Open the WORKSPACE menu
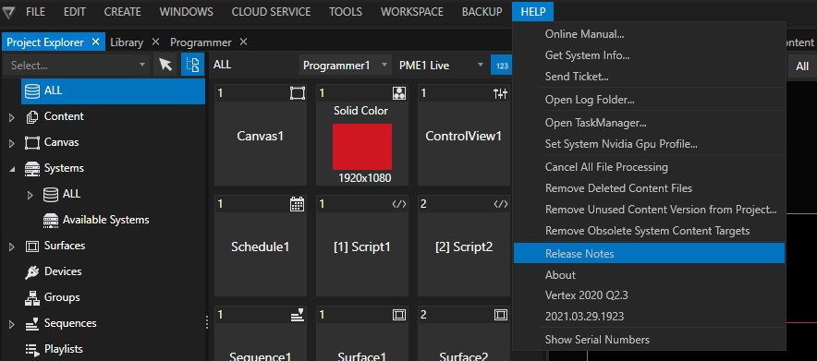Viewport: 817px width, 361px height. coord(412,11)
